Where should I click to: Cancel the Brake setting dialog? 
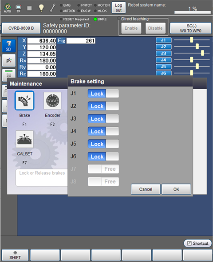coord(146,189)
